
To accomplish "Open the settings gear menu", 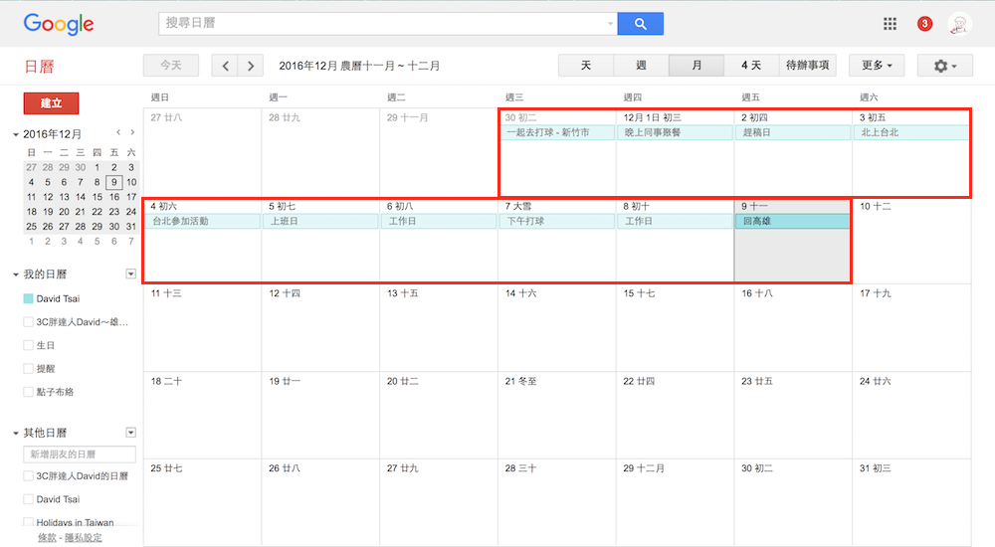I will (x=944, y=66).
